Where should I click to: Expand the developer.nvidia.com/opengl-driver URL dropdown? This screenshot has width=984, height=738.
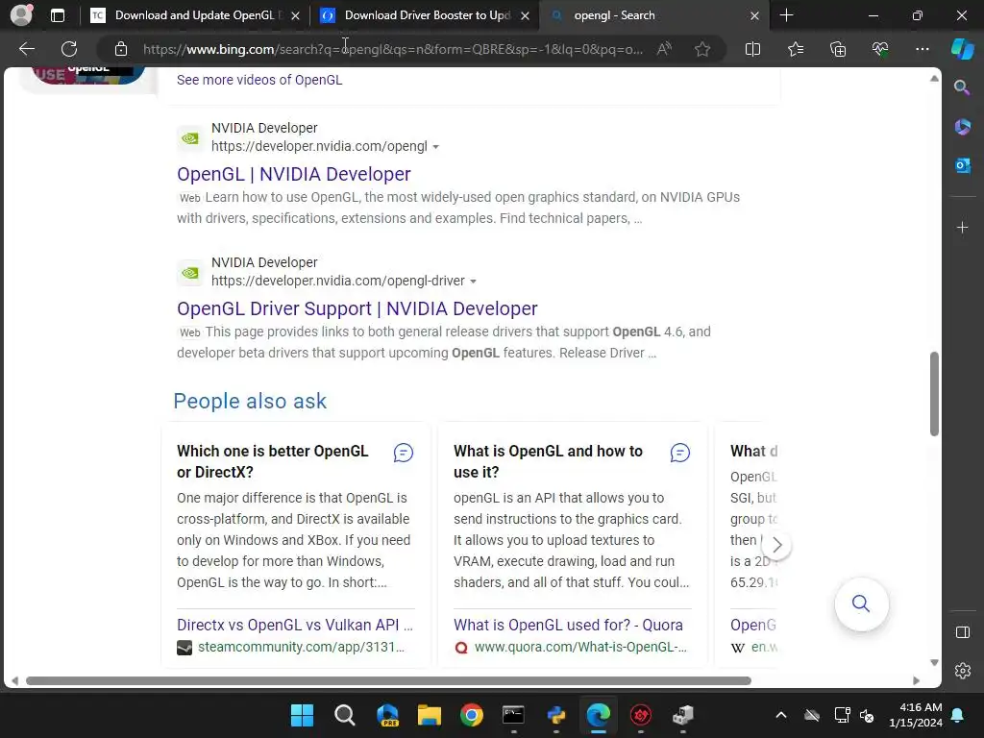473,282
